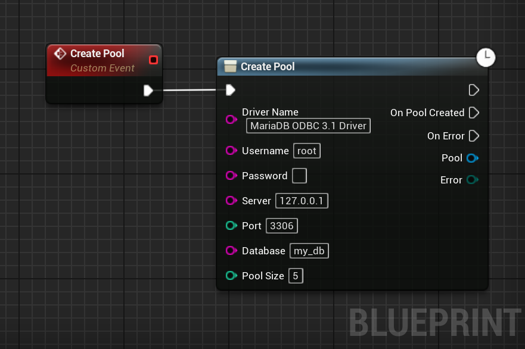
Task: Click the top unlabeled output execution pin
Action: (x=474, y=90)
